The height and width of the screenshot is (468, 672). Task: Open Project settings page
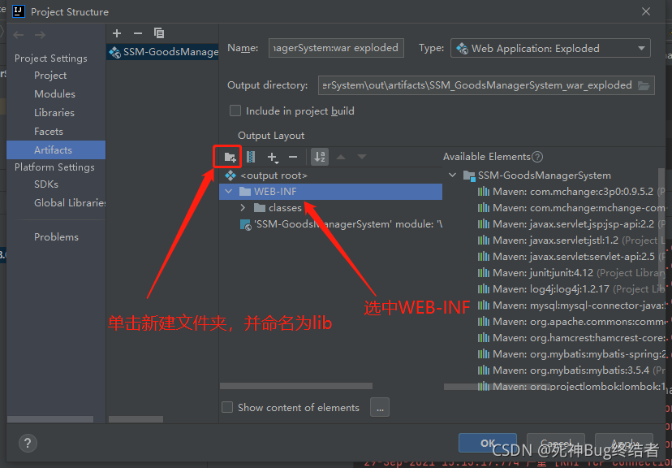coord(50,76)
